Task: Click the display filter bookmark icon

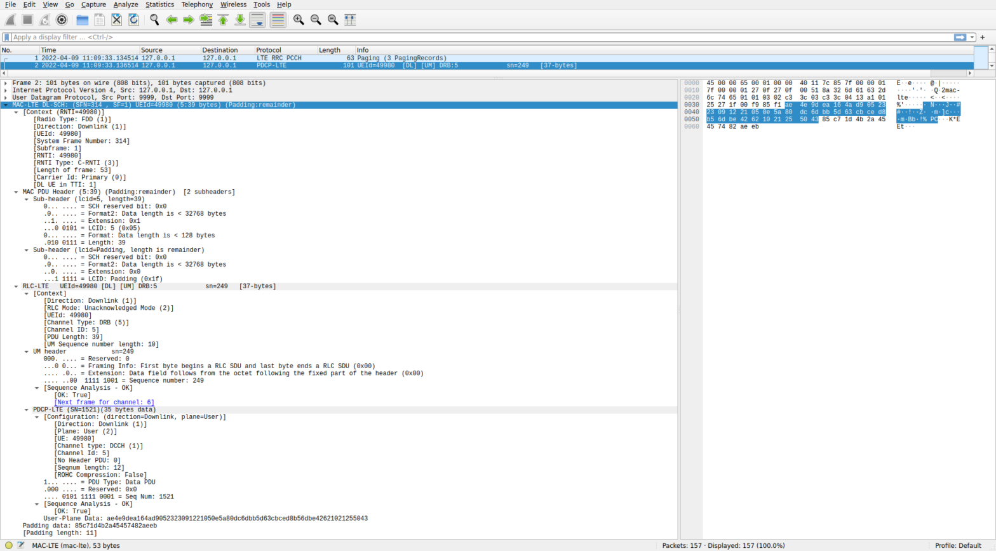Action: point(7,37)
